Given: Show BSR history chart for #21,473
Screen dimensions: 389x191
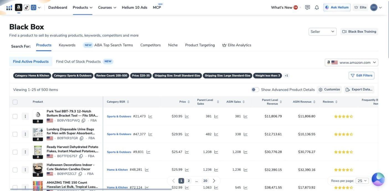Looking at the screenshot, I should tap(150, 116).
